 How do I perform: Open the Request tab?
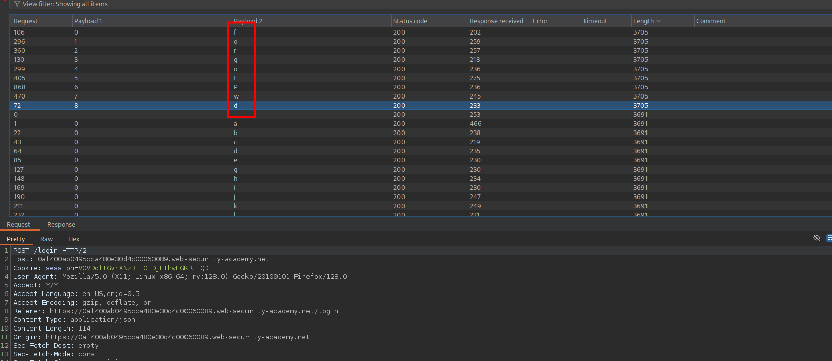[18, 225]
